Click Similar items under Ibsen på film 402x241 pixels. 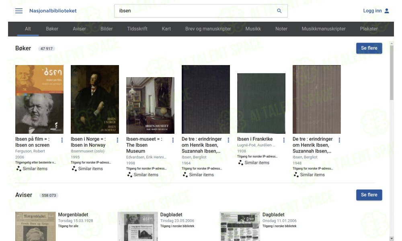[32, 169]
